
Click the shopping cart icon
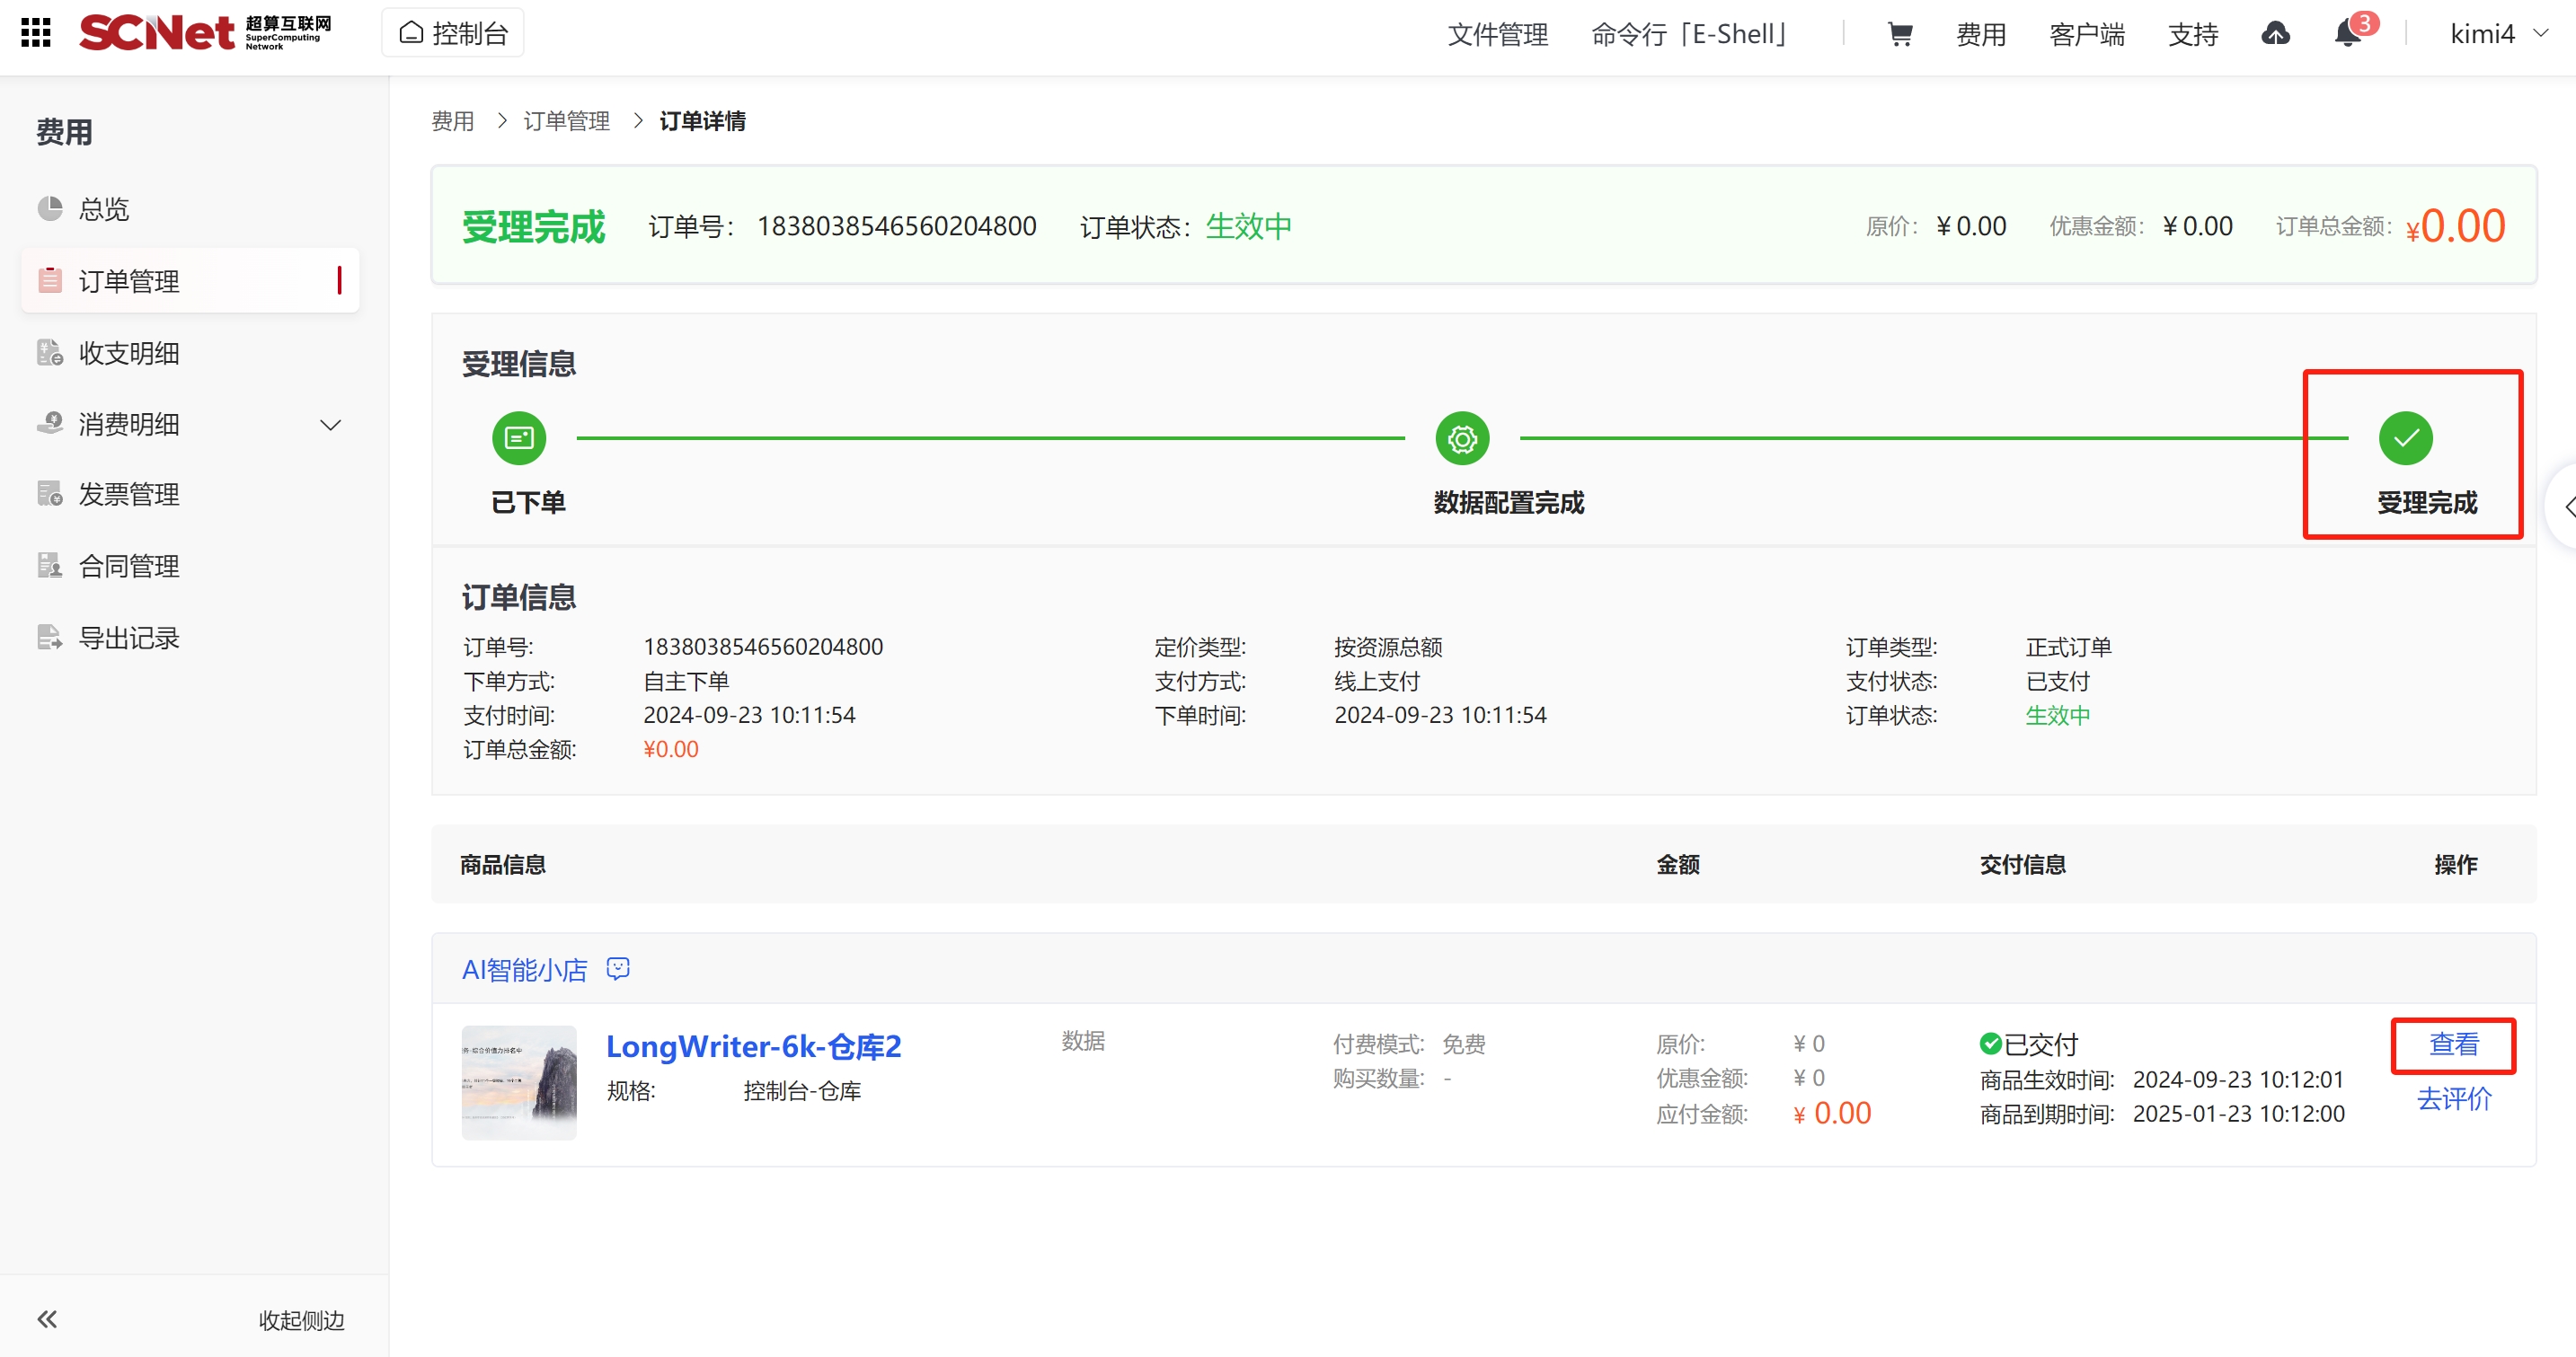click(1899, 34)
